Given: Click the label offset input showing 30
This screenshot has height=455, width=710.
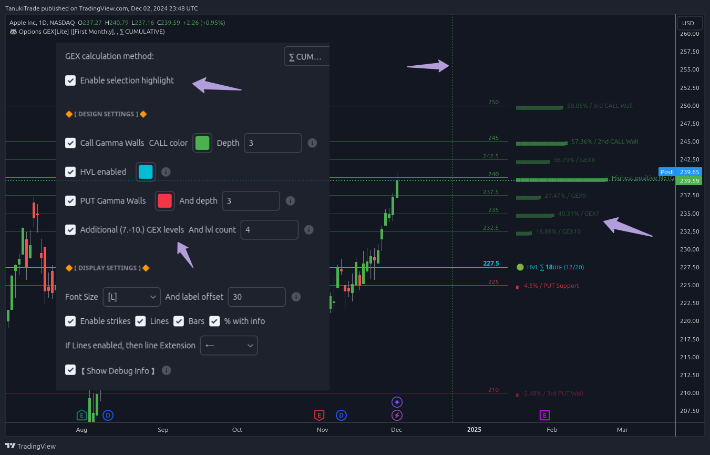Looking at the screenshot, I should (x=257, y=297).
